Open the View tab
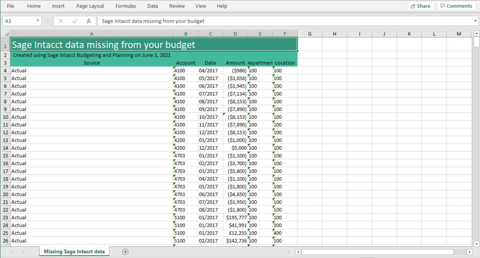The image size is (480, 258). [x=201, y=6]
